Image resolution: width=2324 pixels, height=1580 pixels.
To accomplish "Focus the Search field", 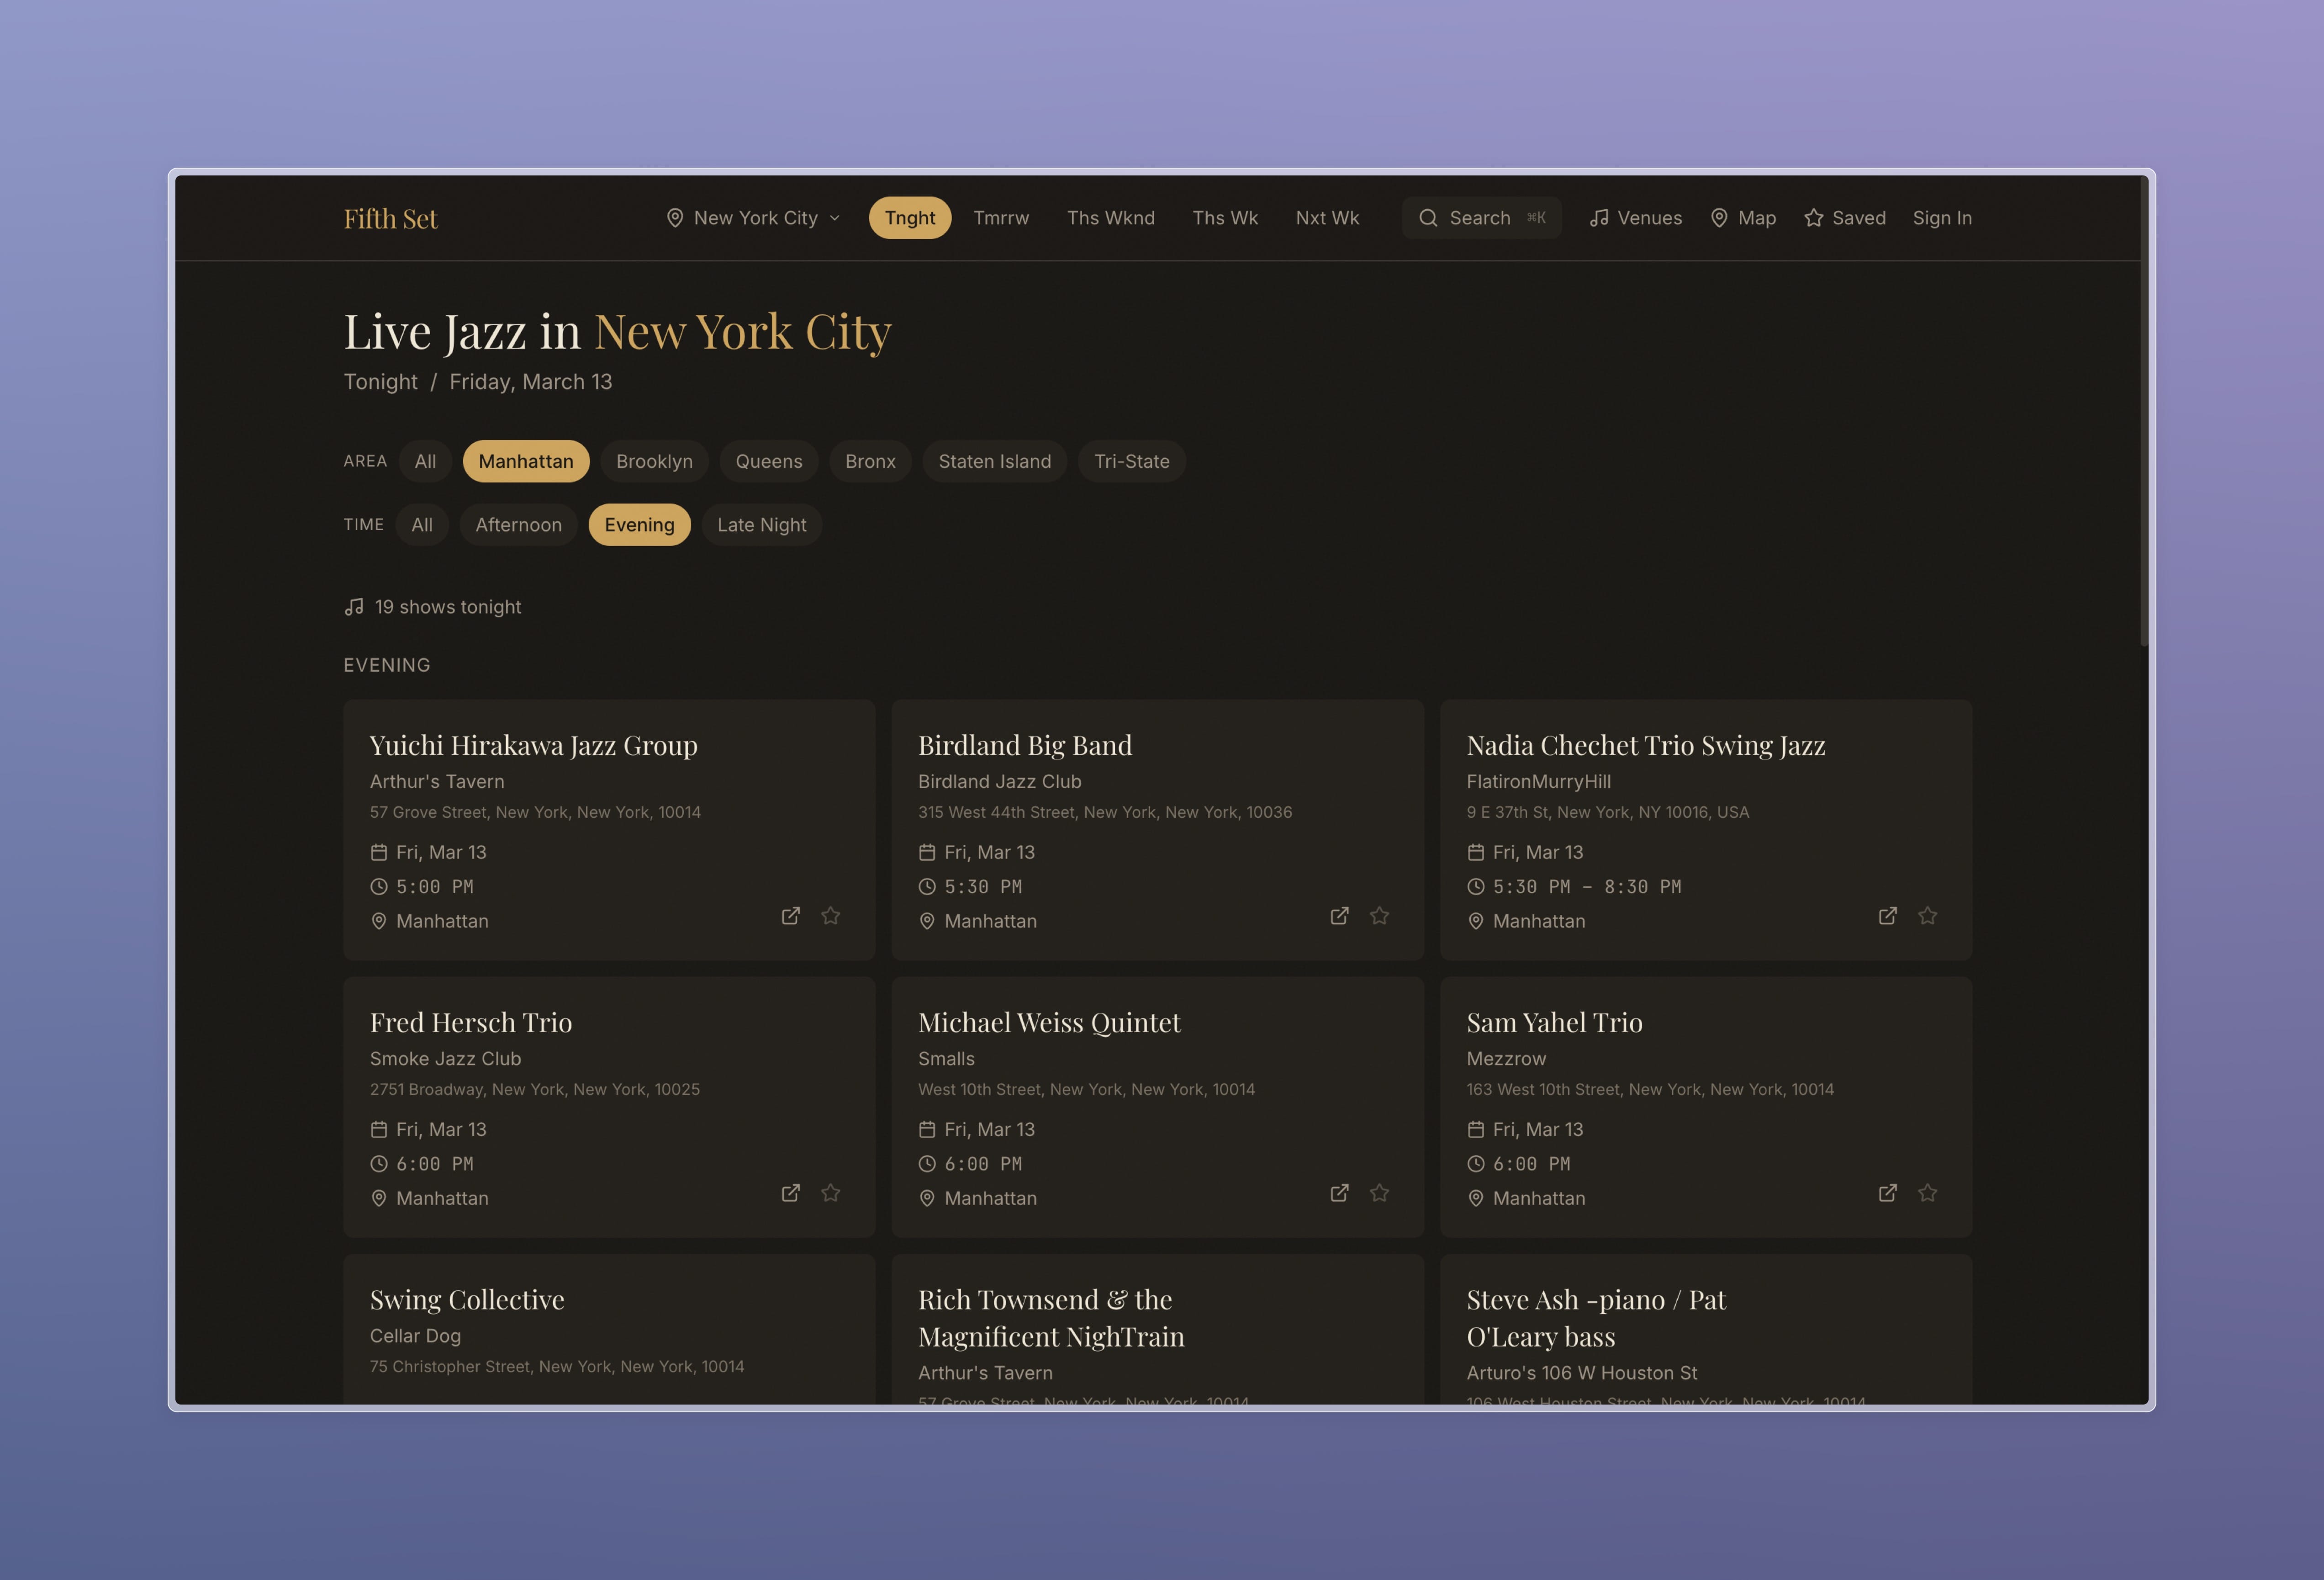I will [x=1480, y=218].
